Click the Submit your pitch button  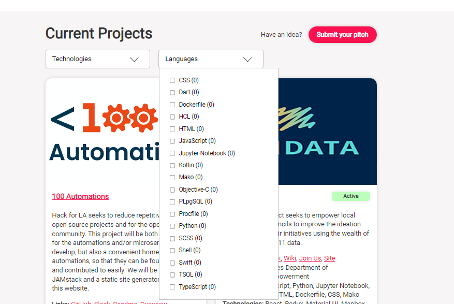pyautogui.click(x=343, y=35)
